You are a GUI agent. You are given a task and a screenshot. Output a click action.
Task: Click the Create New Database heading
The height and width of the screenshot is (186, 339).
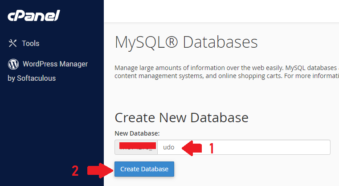click(181, 118)
